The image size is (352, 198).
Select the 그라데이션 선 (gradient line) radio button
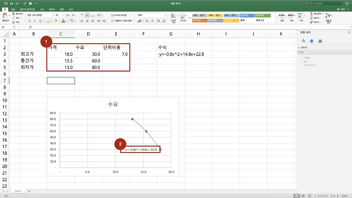(302, 65)
